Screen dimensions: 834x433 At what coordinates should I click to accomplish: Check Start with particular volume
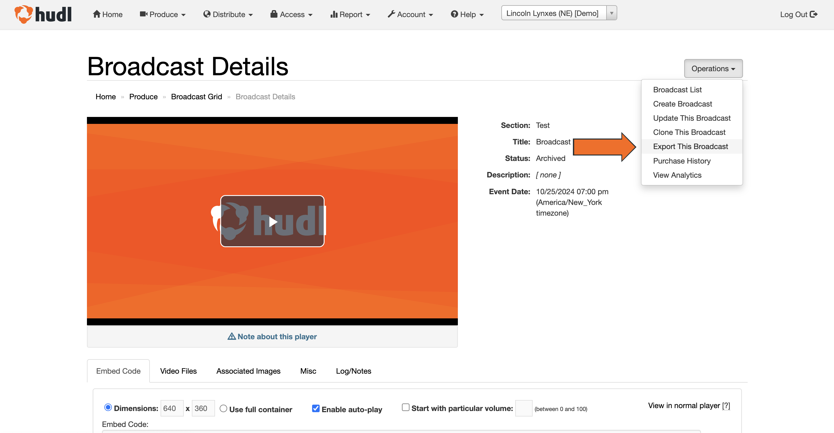point(405,408)
